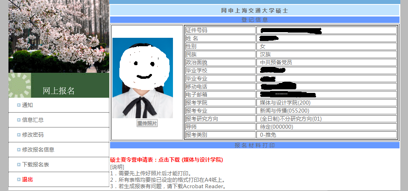Click instruction line about 上传好照片后才能打印
The width and height of the screenshot is (408, 191).
click(151, 173)
